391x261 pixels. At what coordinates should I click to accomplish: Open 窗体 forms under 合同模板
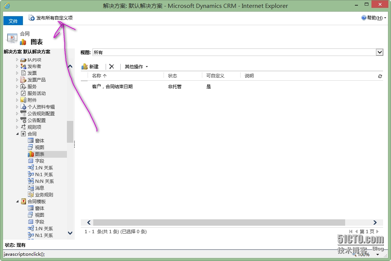[36, 208]
